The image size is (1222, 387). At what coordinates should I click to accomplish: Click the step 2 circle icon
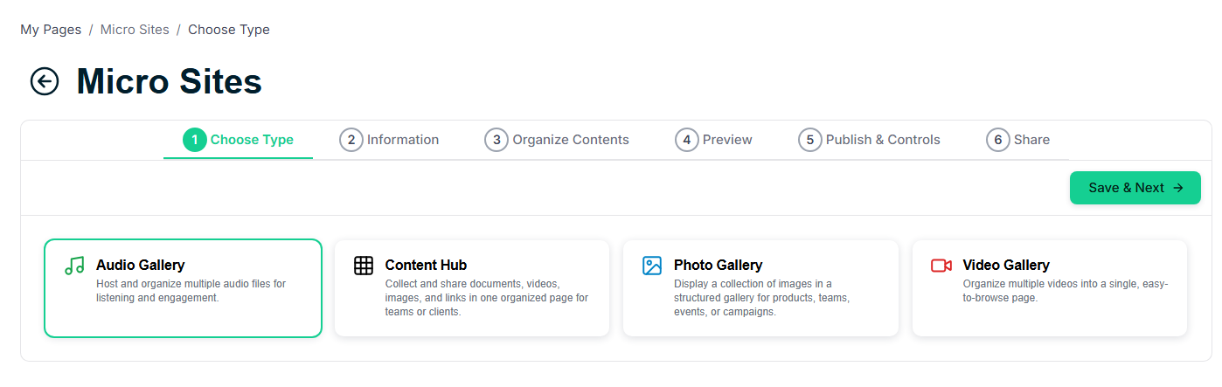click(x=351, y=140)
